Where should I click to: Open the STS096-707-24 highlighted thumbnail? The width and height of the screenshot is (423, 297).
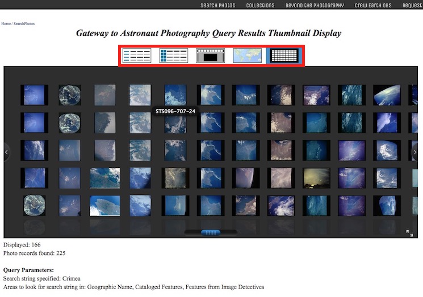pos(175,122)
